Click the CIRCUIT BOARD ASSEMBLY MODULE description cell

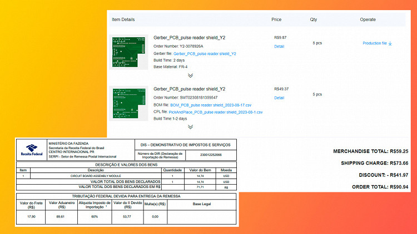[96, 175]
